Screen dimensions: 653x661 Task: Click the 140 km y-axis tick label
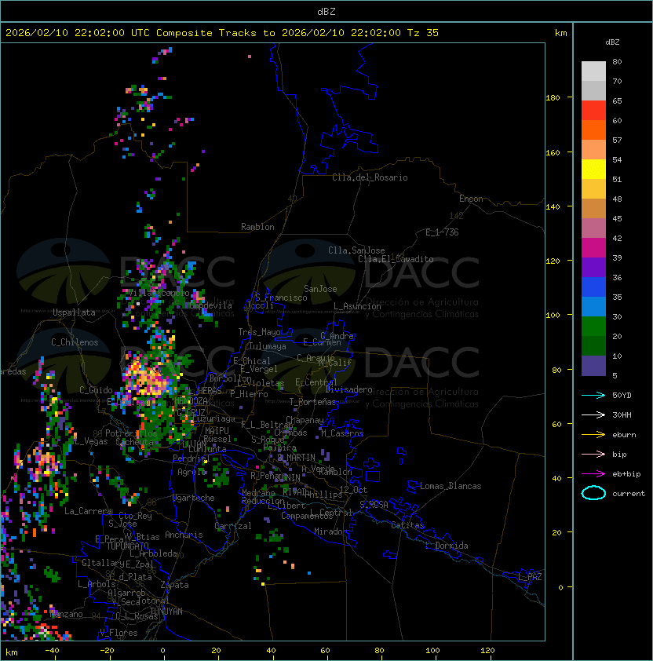click(x=553, y=206)
